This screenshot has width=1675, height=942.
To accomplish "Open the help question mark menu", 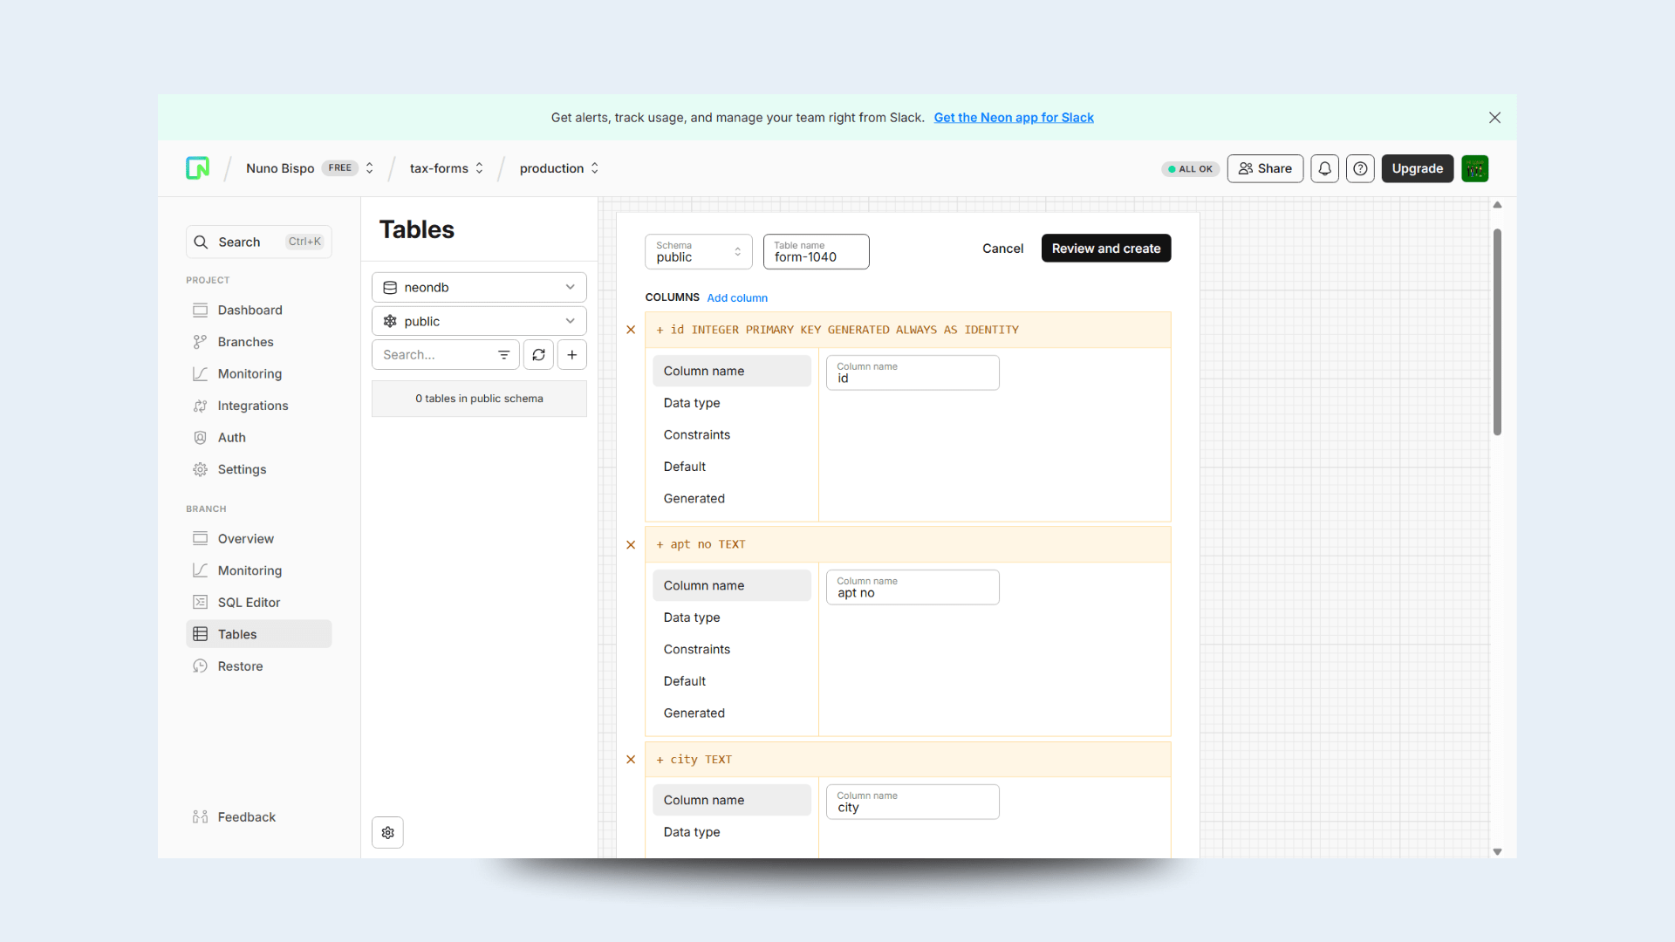I will (x=1360, y=168).
